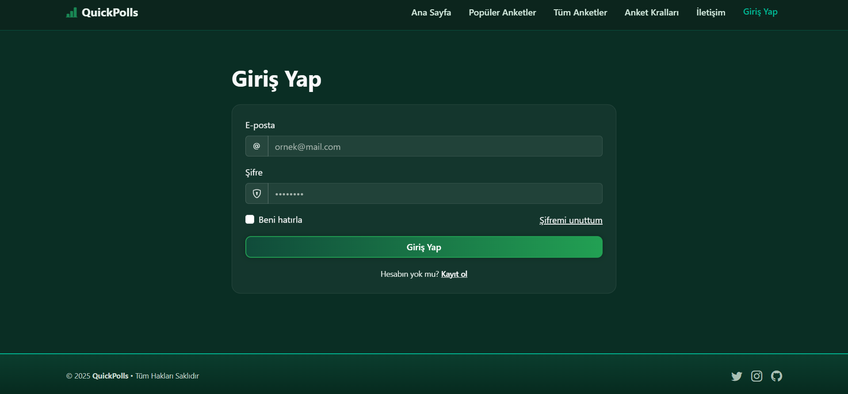Click the QuickPolls bar chart logo icon

pos(71,12)
